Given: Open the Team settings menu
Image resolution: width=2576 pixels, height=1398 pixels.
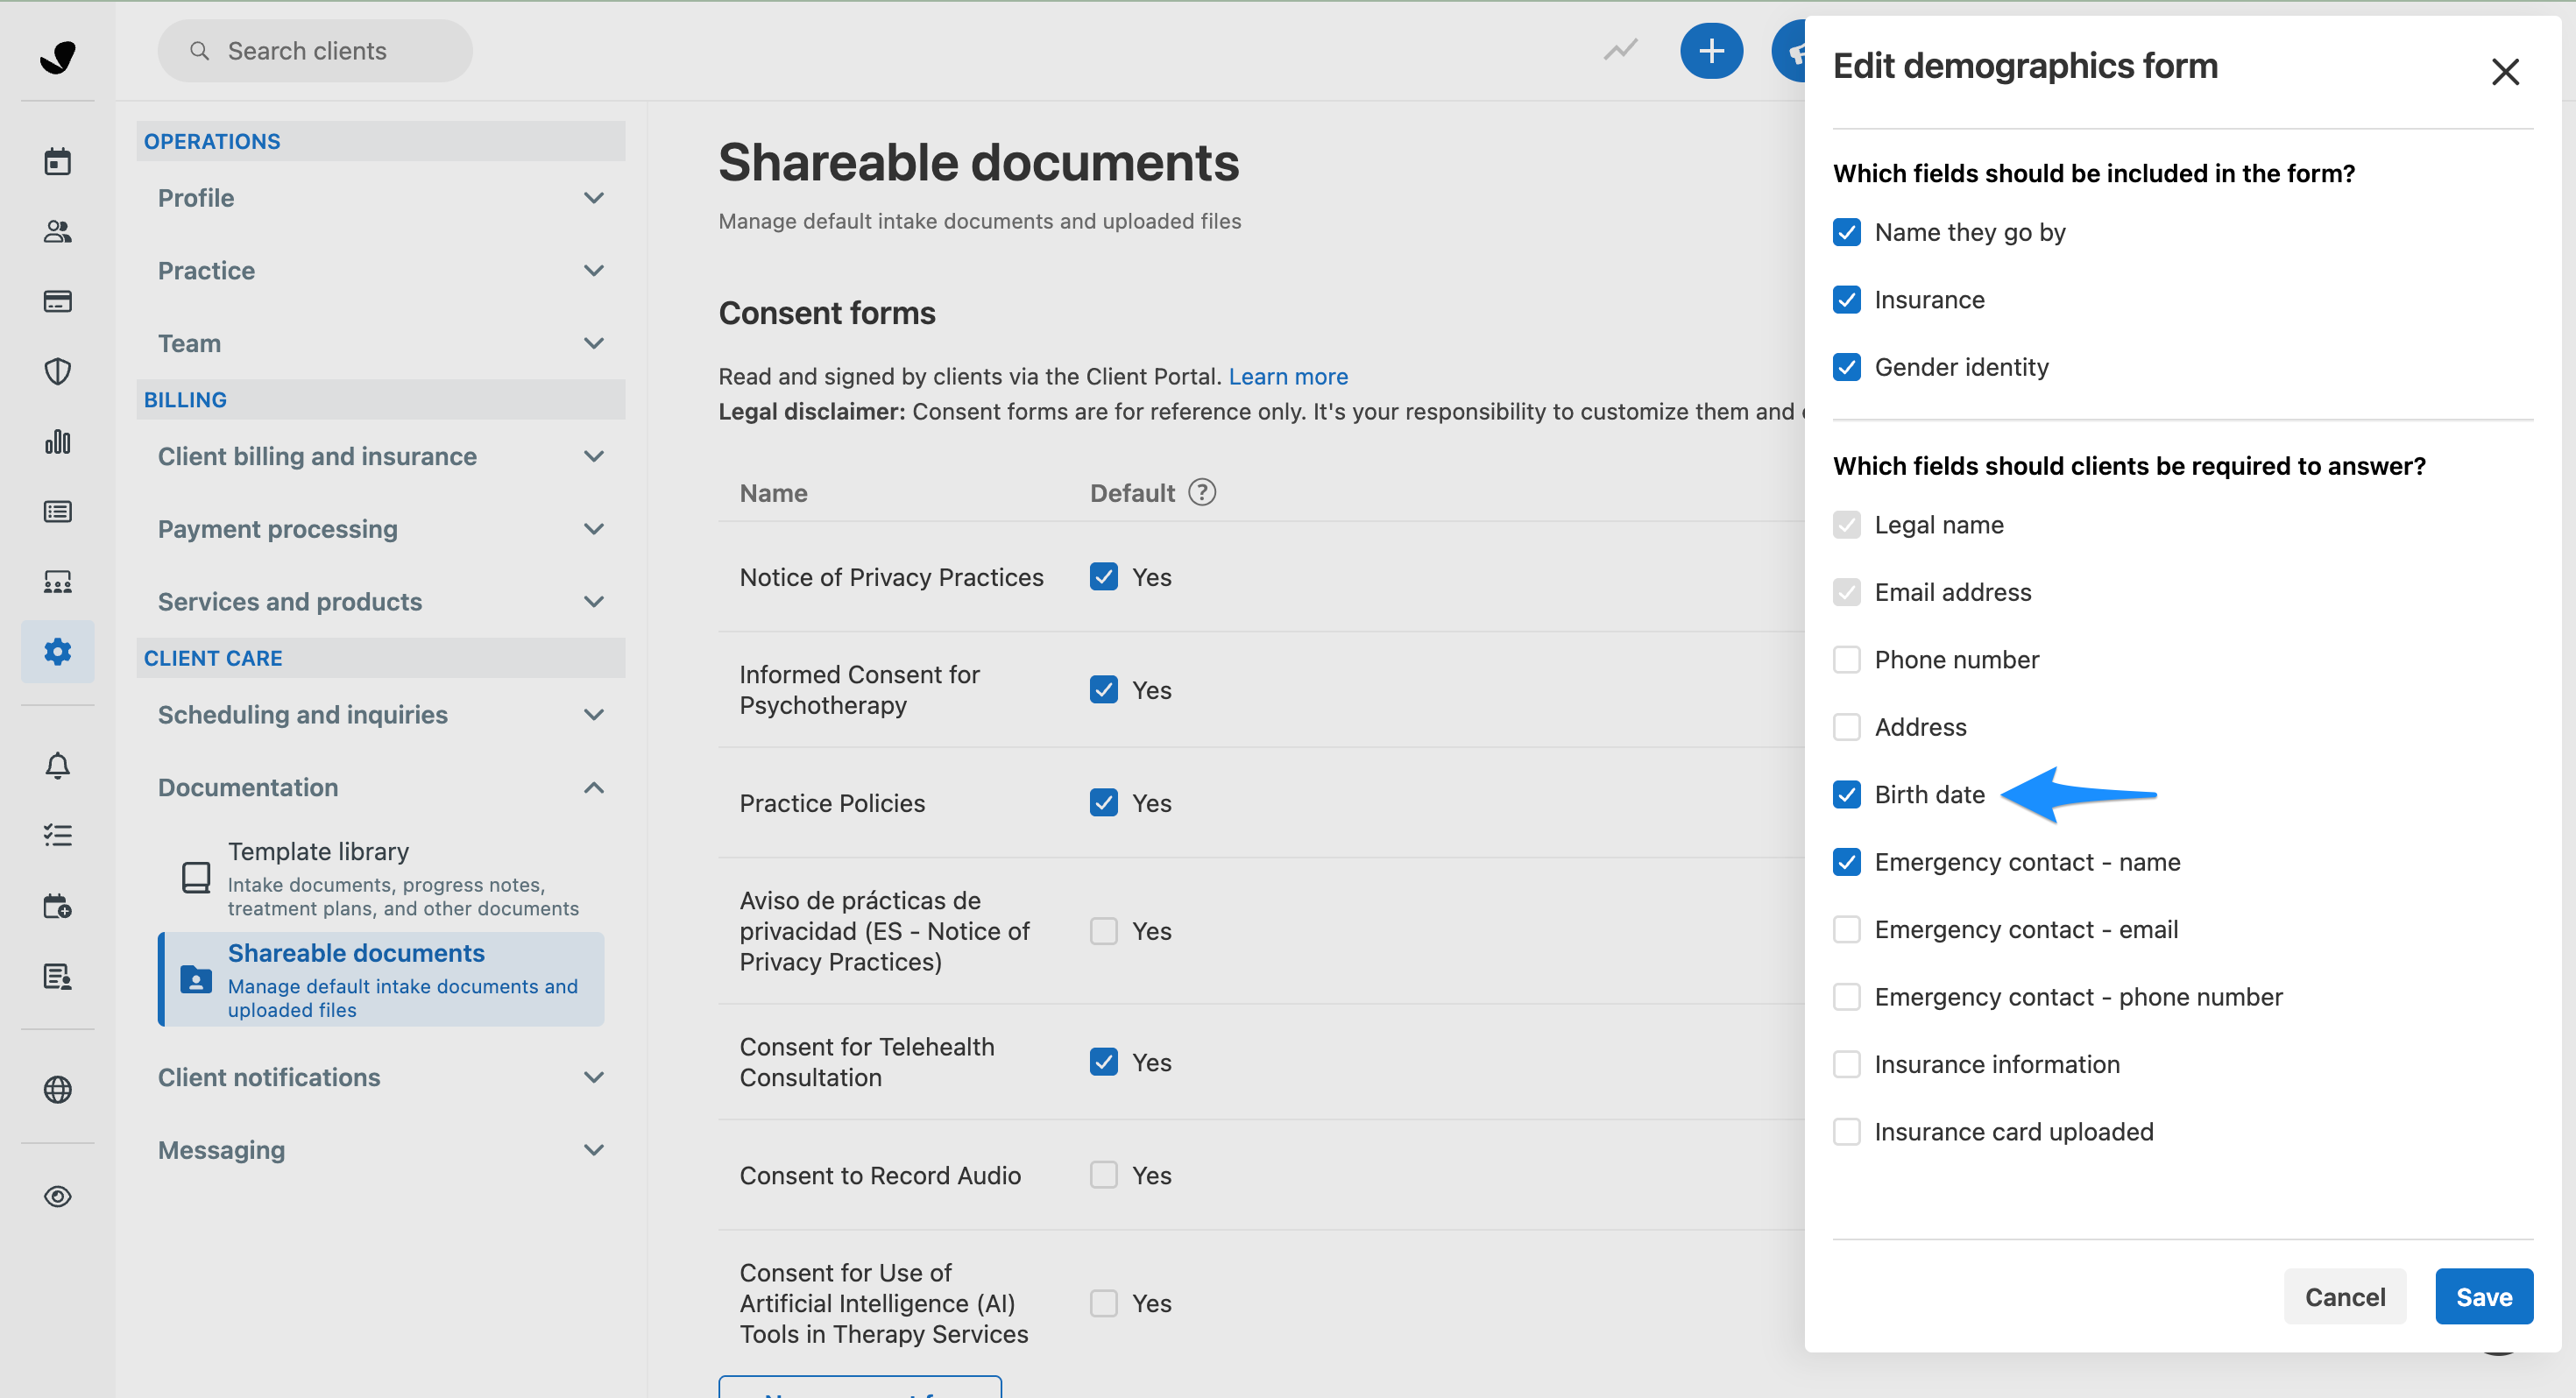Looking at the screenshot, I should coord(381,343).
